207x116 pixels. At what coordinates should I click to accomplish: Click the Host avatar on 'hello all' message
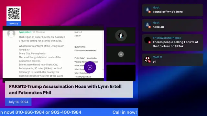[x=147, y=25]
